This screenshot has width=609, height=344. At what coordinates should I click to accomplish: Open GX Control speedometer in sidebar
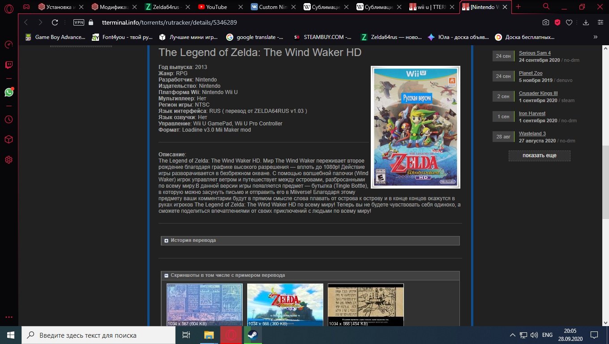pyautogui.click(x=9, y=44)
